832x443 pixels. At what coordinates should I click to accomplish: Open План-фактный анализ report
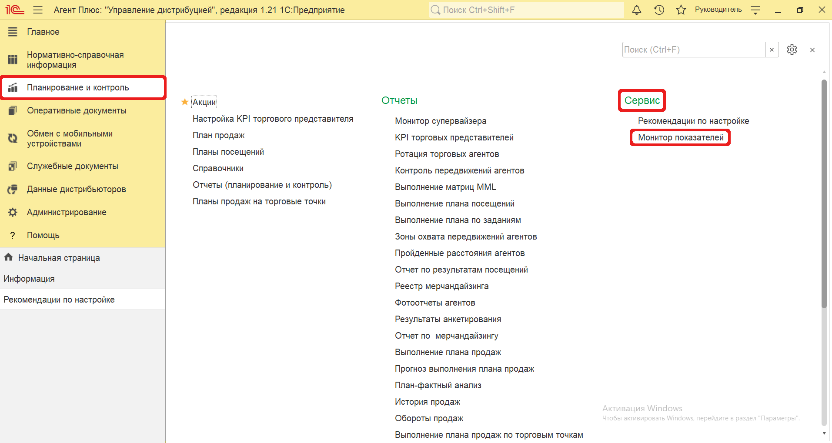(438, 385)
